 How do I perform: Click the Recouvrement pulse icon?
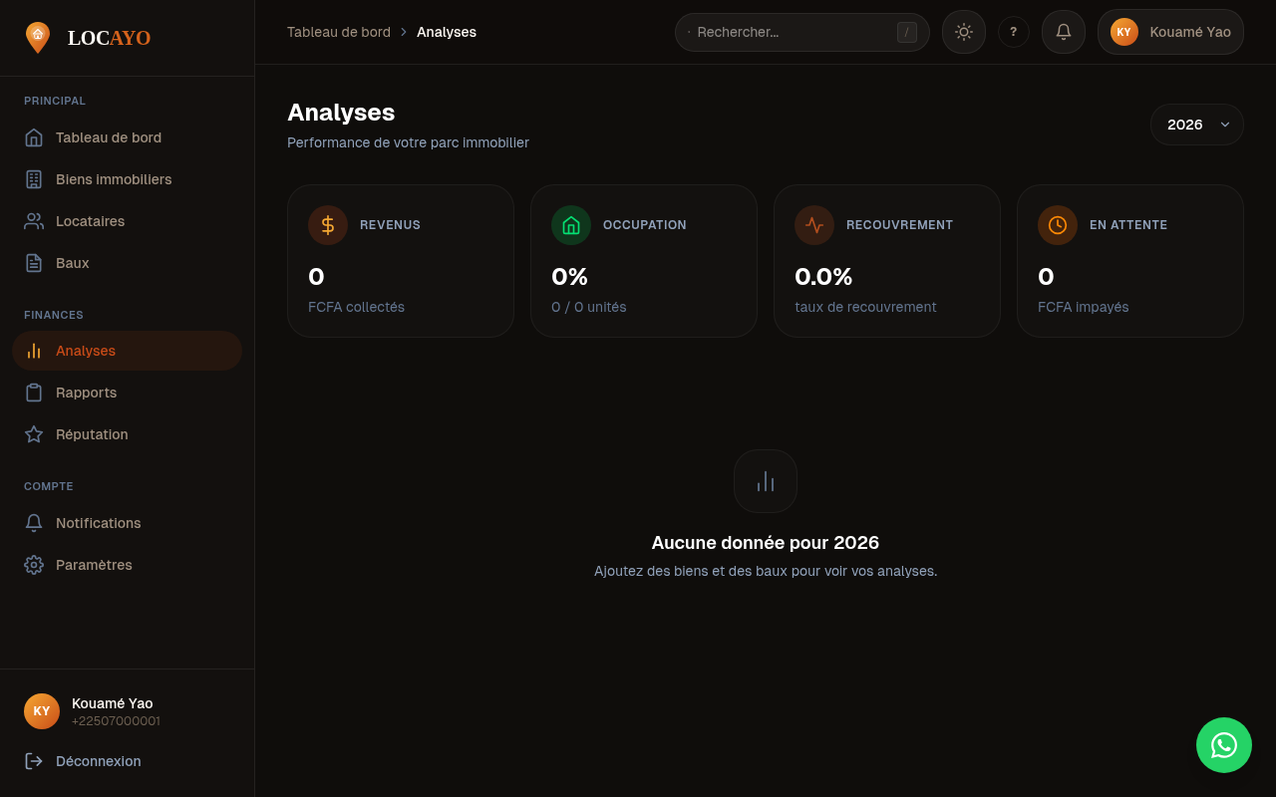(x=814, y=225)
